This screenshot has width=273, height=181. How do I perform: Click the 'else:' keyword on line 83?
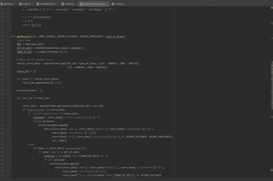tap(31, 144)
